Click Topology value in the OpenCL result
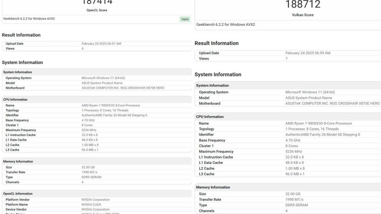The image size is (381, 214). (105, 110)
